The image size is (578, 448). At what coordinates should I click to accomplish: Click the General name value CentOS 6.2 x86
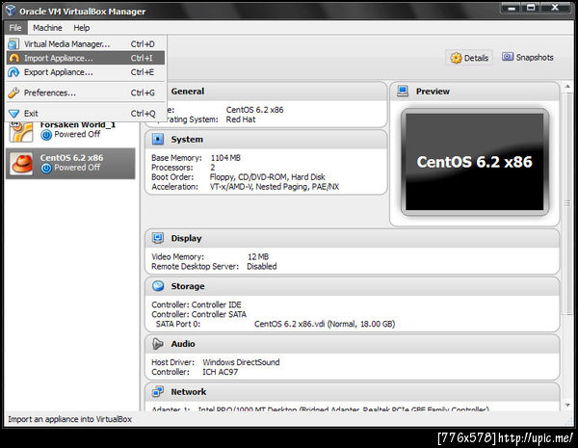pyautogui.click(x=254, y=110)
